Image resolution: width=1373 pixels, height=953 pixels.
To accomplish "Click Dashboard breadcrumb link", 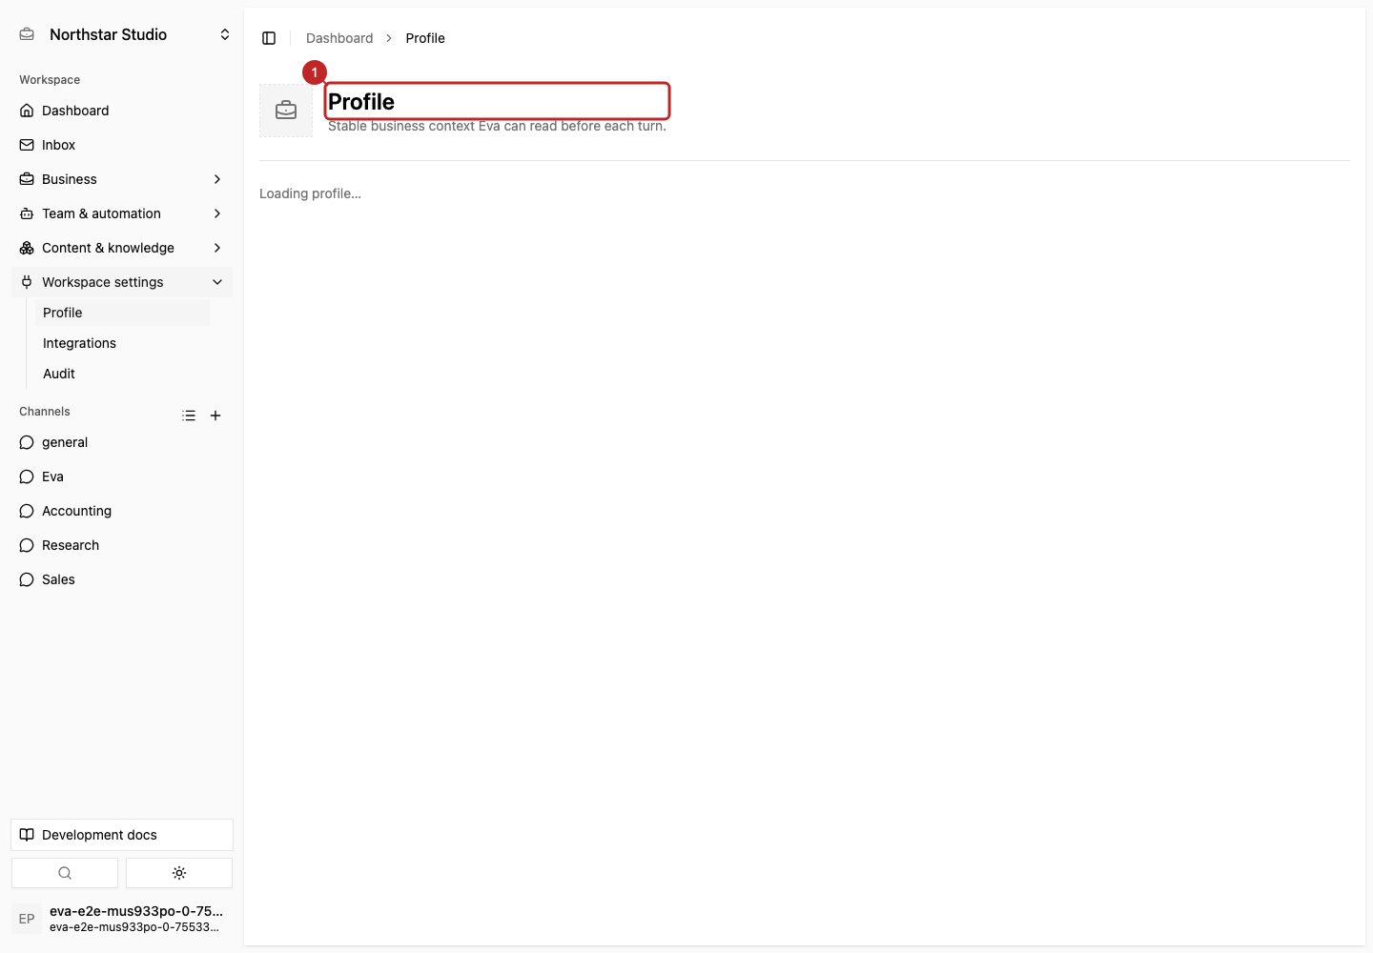I will pos(339,38).
